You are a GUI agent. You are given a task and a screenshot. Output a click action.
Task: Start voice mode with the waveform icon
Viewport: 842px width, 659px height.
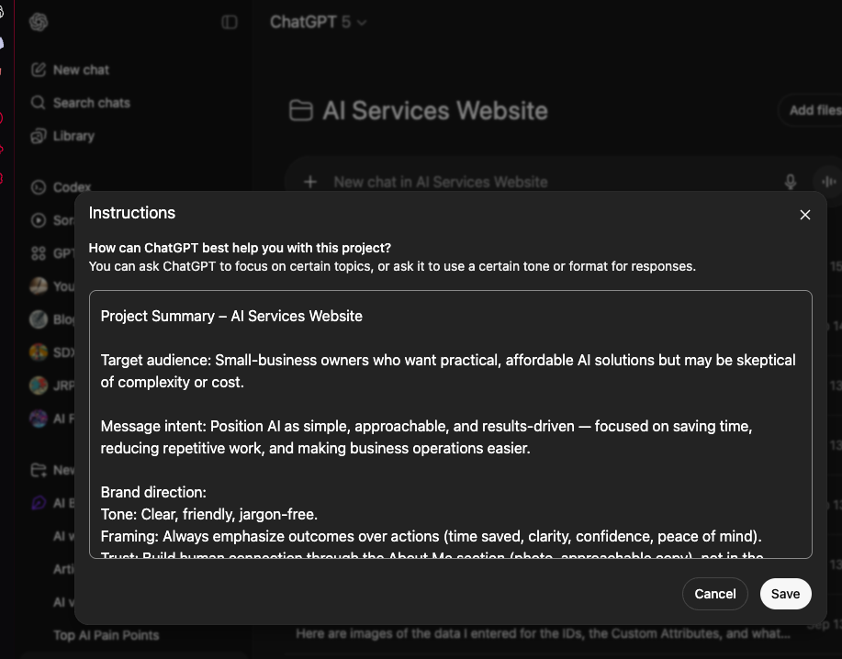[x=827, y=182]
